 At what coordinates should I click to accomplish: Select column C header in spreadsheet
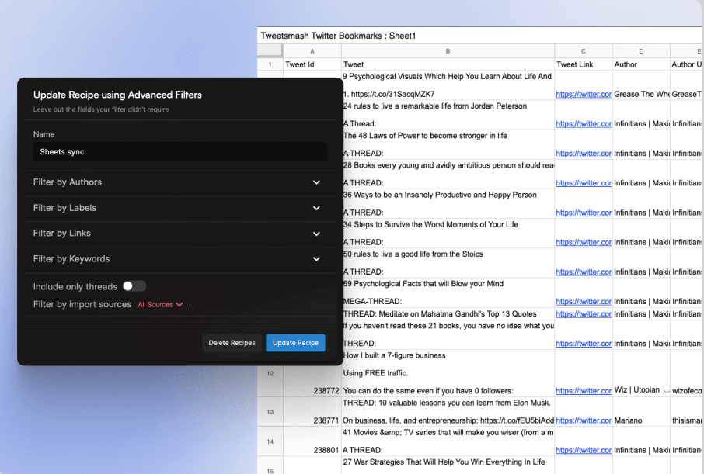[584, 51]
